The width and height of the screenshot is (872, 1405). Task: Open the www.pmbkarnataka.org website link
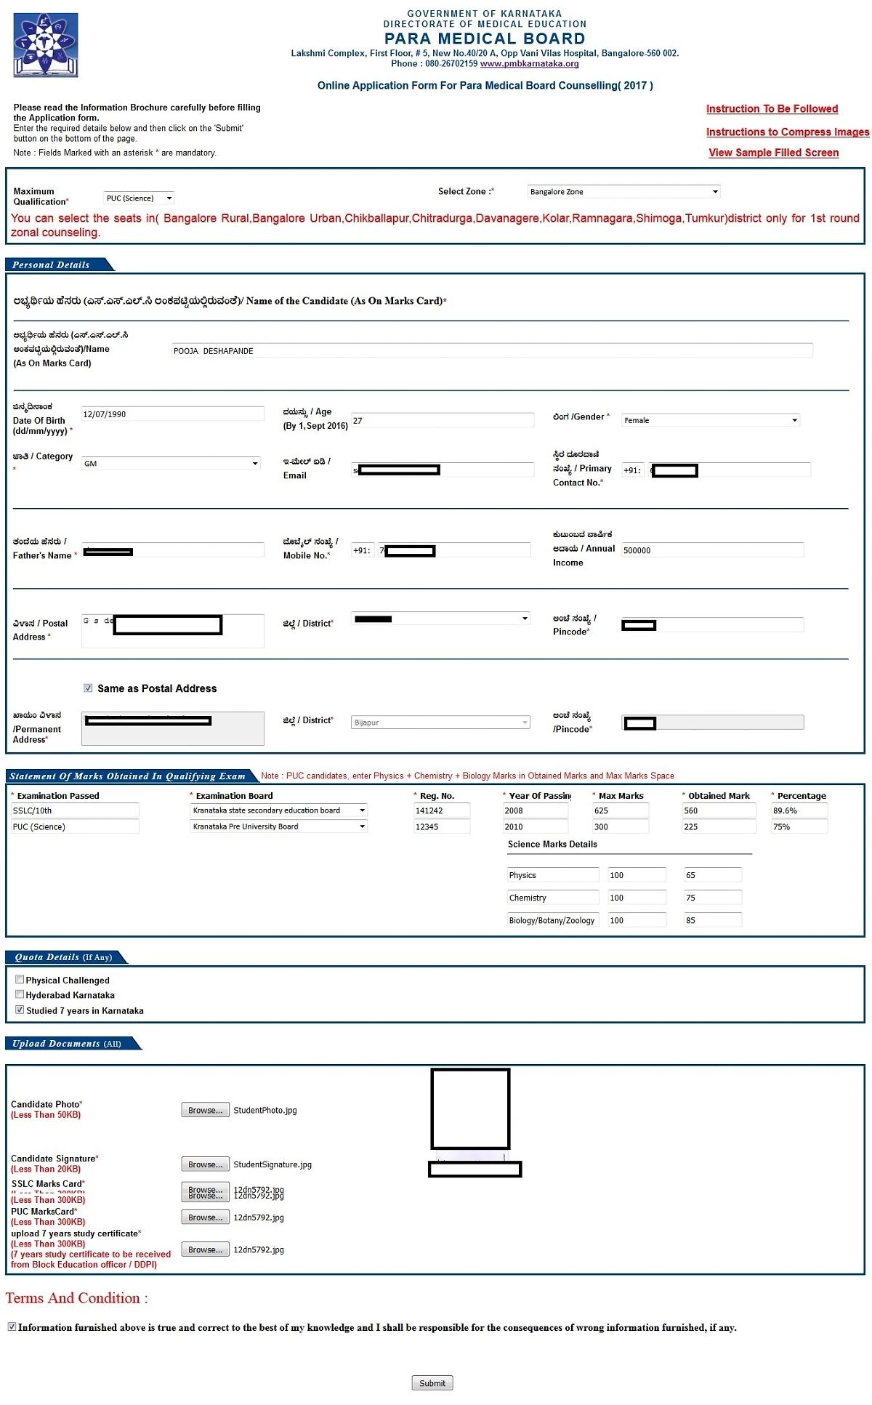point(529,64)
